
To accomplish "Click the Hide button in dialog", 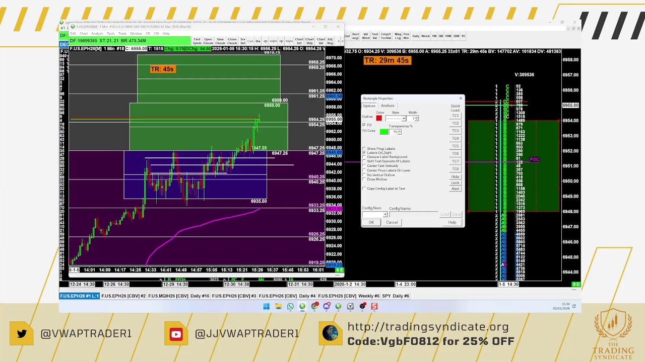I will (456, 176).
